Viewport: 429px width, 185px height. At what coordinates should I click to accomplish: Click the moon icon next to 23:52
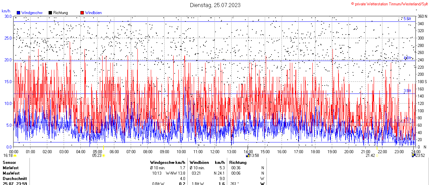[x=414, y=155]
